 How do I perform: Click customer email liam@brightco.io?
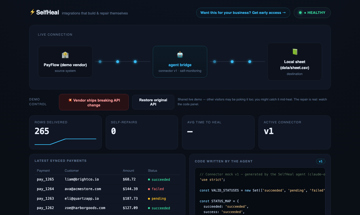click(x=82, y=179)
